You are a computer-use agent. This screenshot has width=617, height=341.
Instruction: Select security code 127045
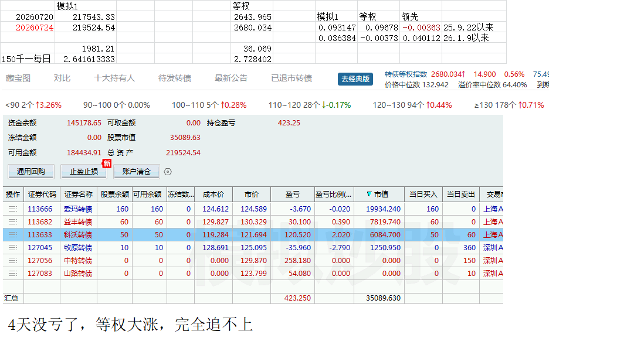[x=40, y=248]
